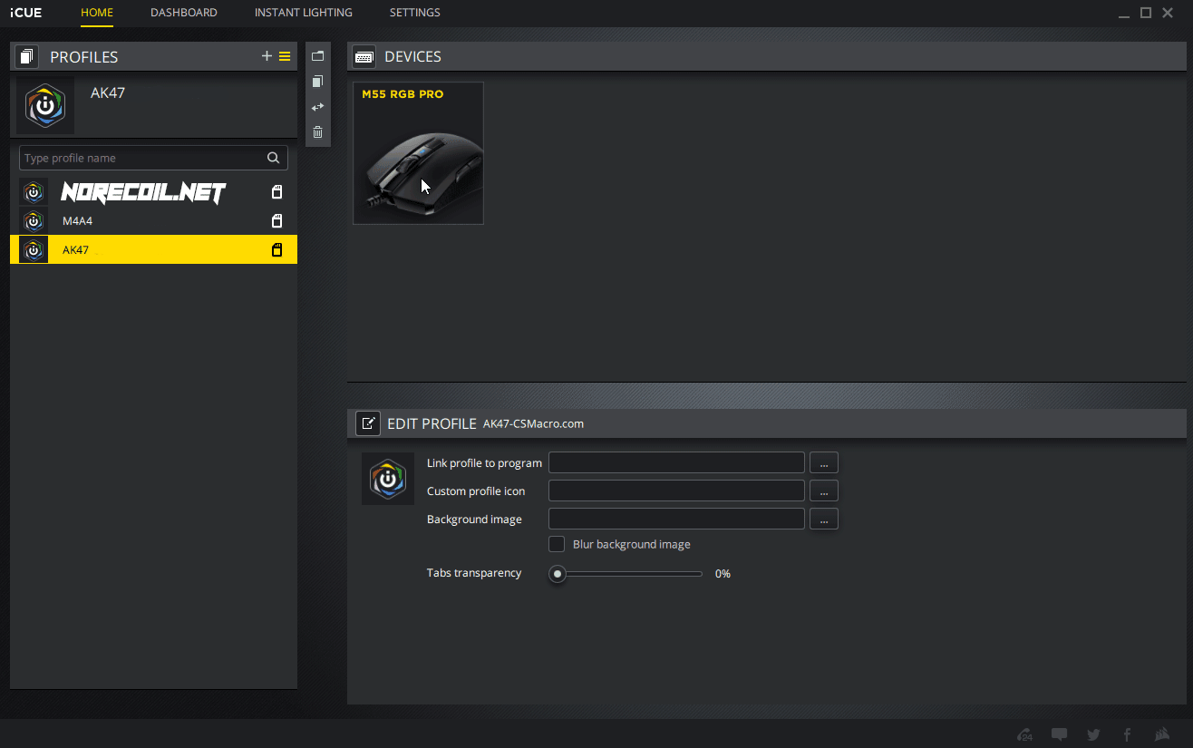Browse for Background image file

824,519
